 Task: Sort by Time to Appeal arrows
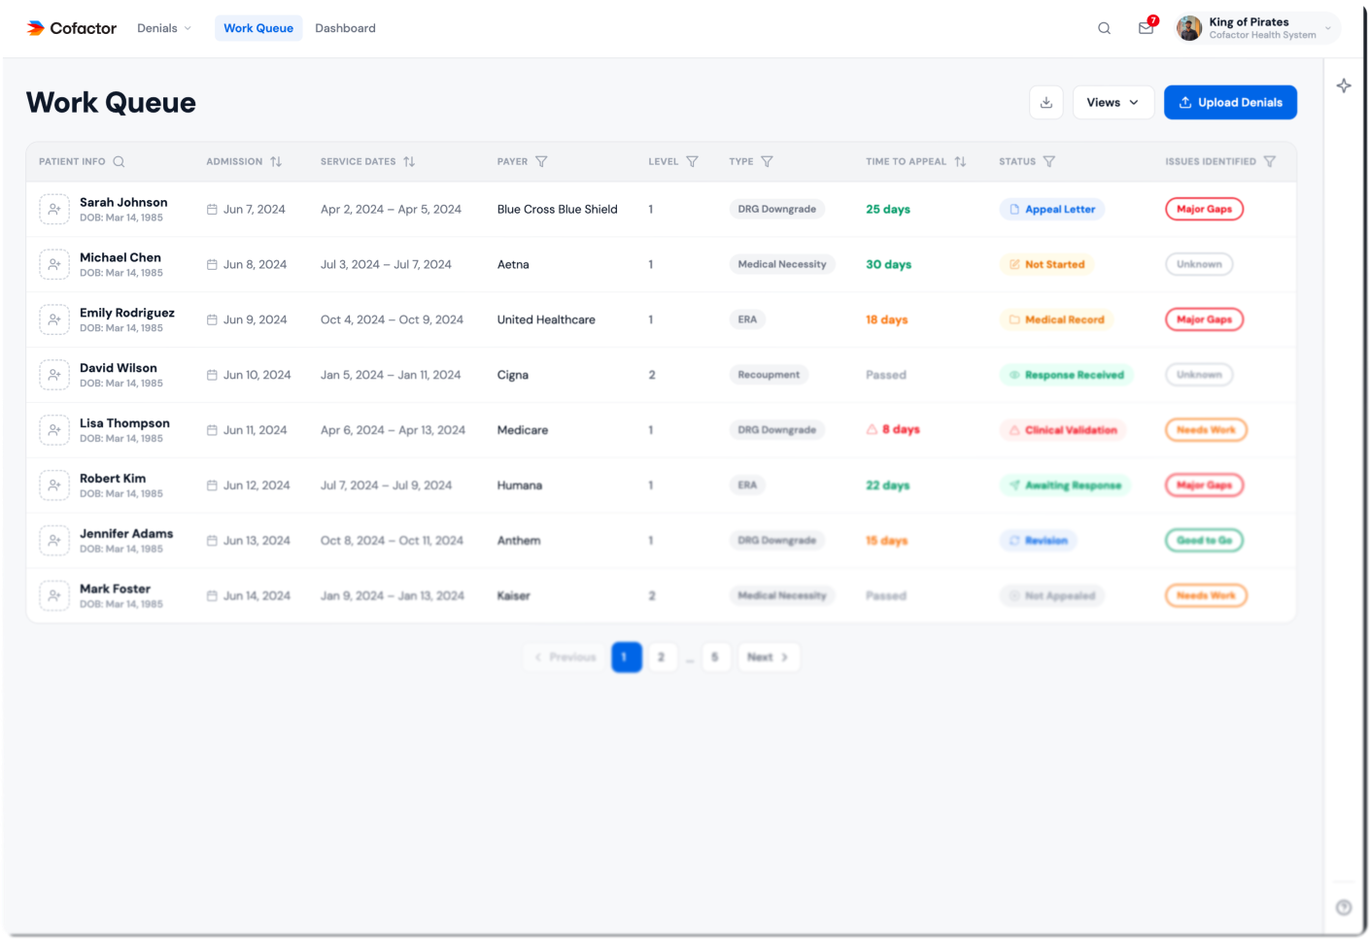960,161
